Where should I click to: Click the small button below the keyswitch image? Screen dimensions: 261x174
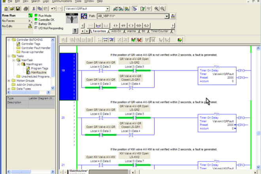(75, 30)
